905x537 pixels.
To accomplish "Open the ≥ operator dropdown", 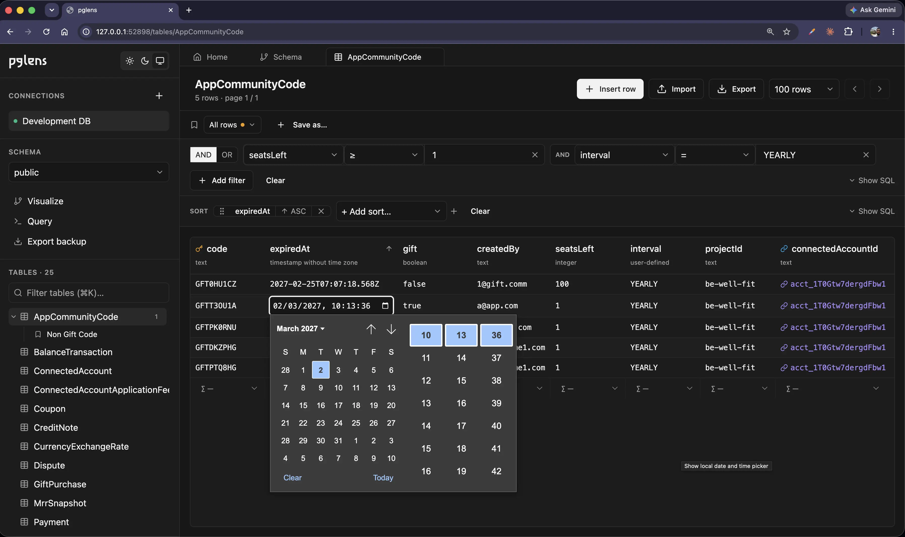I will click(384, 155).
